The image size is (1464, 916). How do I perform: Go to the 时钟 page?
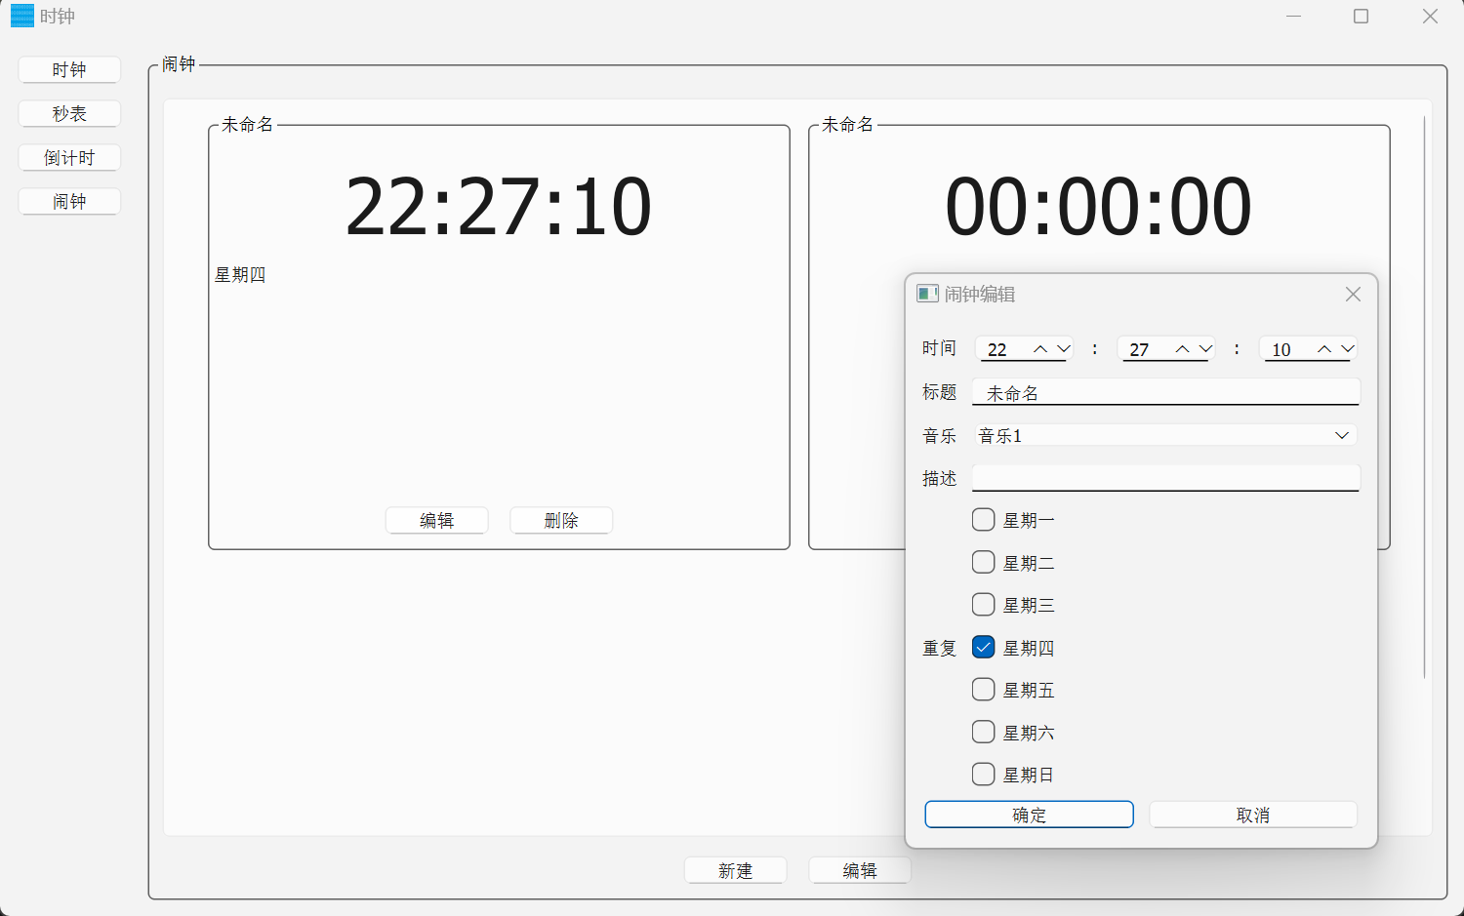pyautogui.click(x=69, y=70)
